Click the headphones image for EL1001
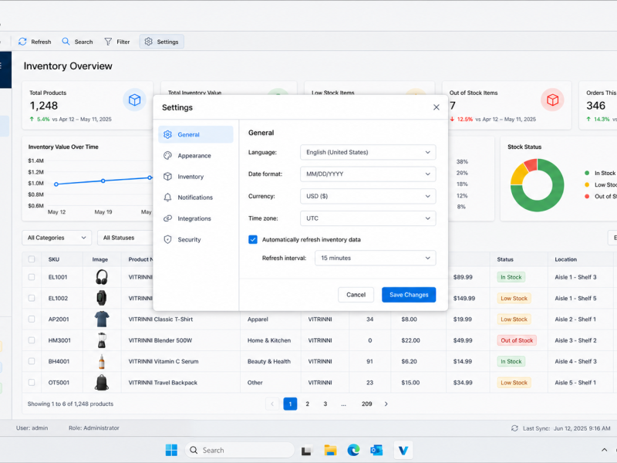Image resolution: width=617 pixels, height=463 pixels. click(102, 277)
